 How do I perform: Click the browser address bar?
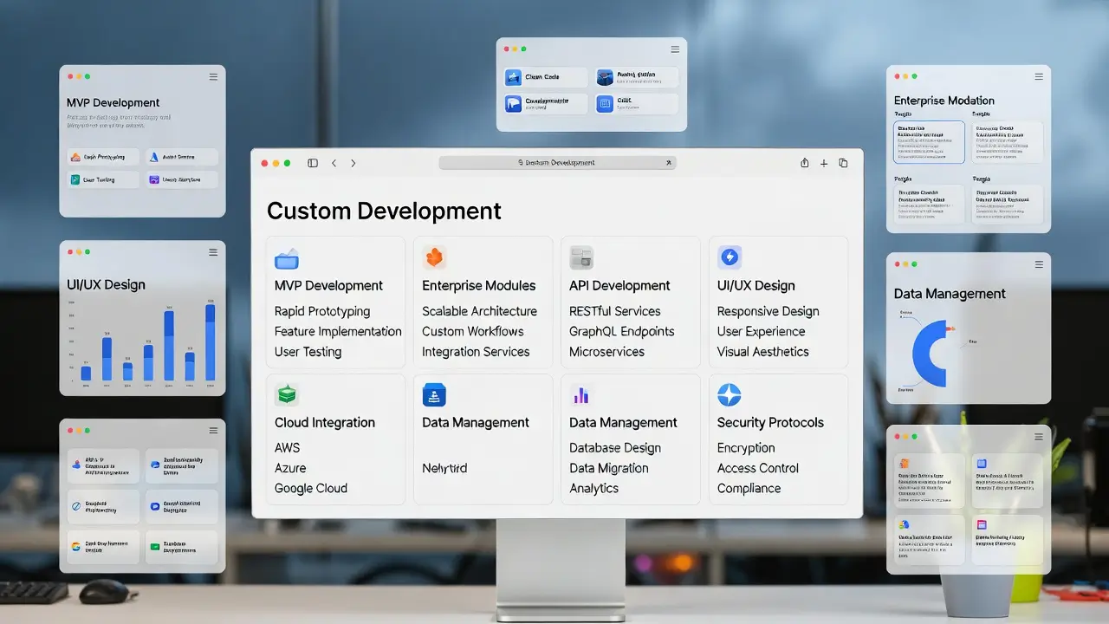(557, 163)
